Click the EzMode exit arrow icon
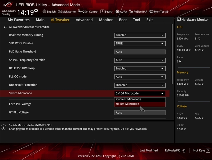 (183, 151)
